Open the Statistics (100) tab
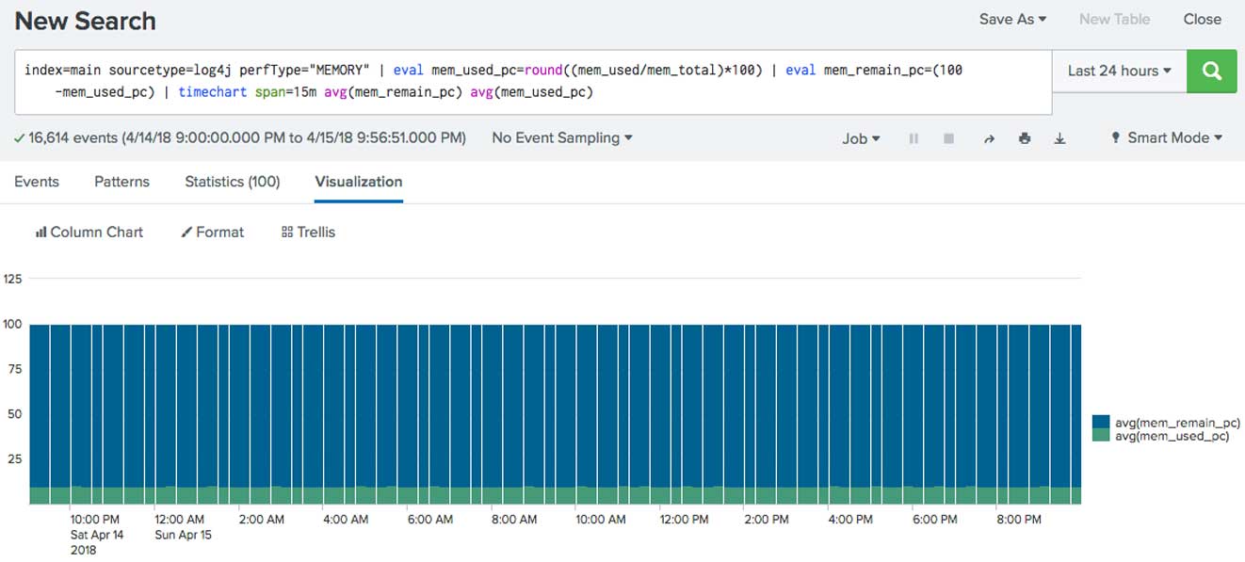 pos(232,182)
